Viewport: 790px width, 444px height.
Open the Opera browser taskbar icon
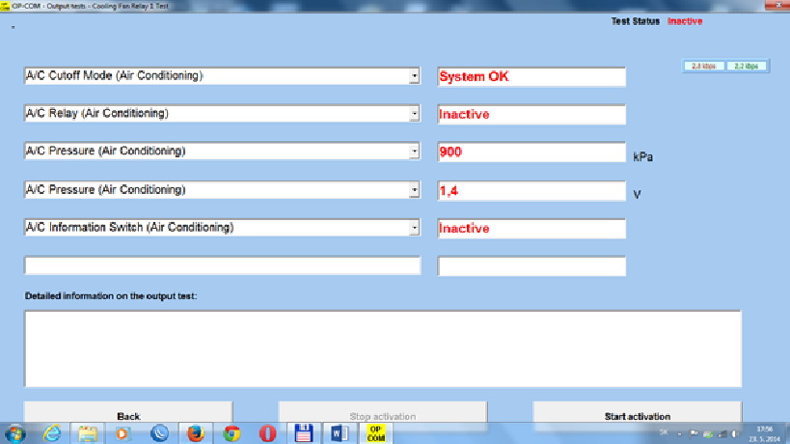coord(266,433)
